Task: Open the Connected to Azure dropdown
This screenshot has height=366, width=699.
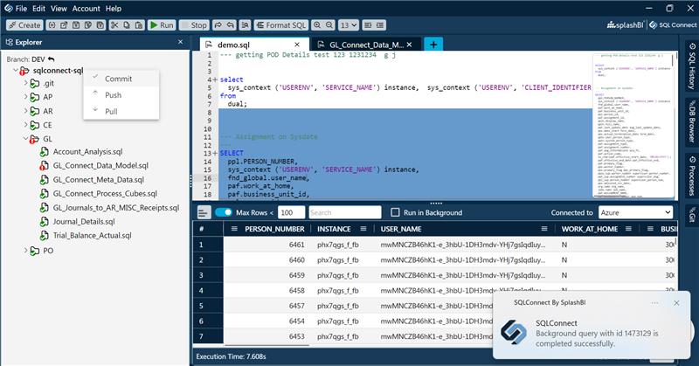Action: pyautogui.click(x=635, y=212)
